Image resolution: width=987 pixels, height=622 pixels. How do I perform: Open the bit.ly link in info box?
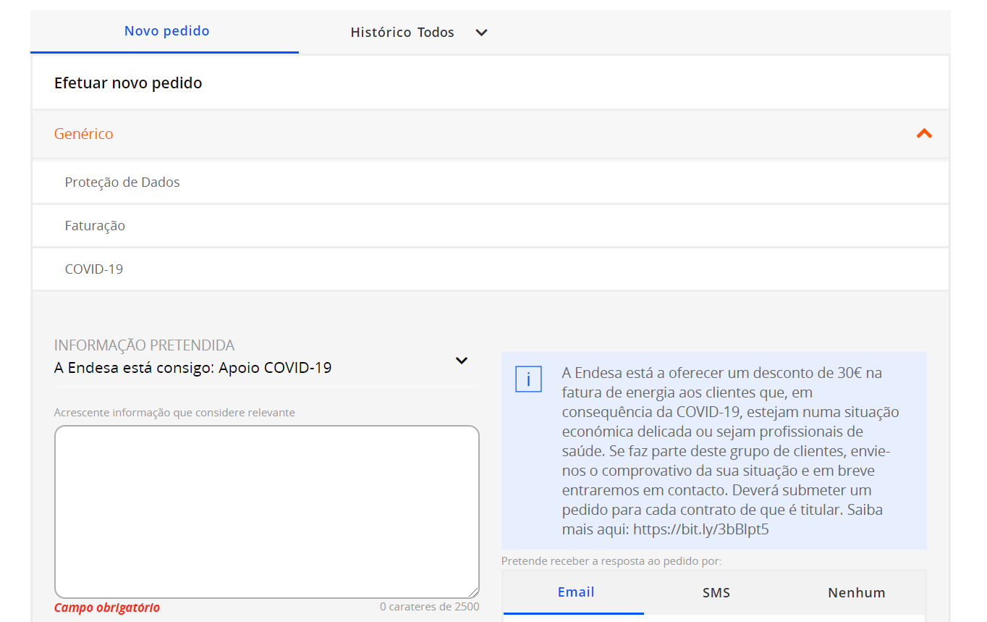tap(700, 529)
